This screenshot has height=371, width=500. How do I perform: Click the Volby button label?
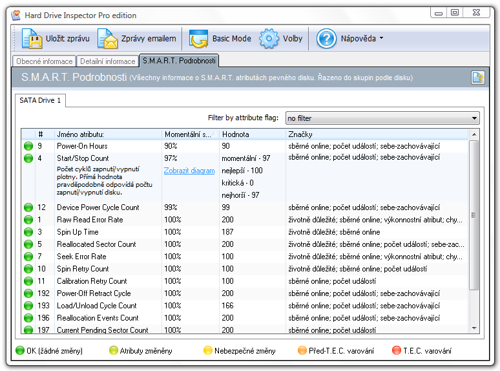click(293, 39)
